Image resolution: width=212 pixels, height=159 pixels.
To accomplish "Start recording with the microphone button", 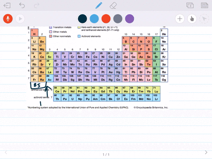I will [8, 19].
